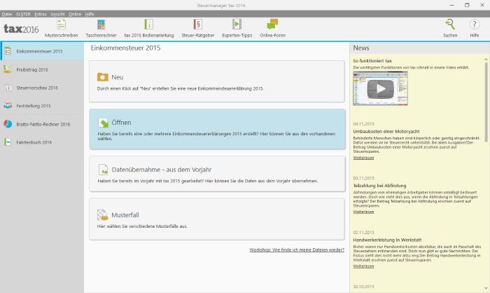Open tax 2016 Bedienanleitung icon

[148, 25]
